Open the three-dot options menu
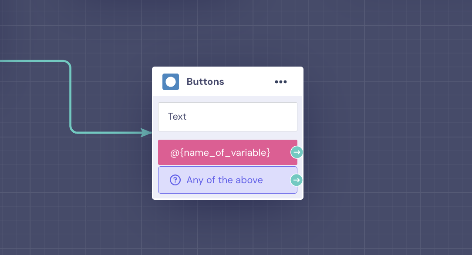 click(x=280, y=82)
